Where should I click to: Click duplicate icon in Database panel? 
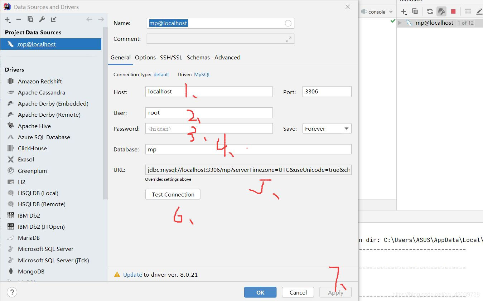click(415, 11)
